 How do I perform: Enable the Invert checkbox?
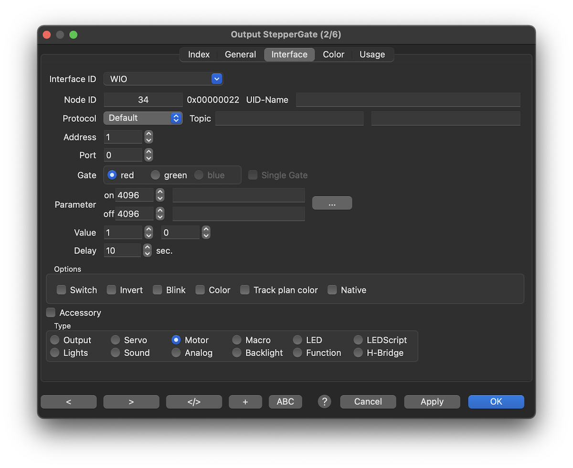pyautogui.click(x=112, y=290)
